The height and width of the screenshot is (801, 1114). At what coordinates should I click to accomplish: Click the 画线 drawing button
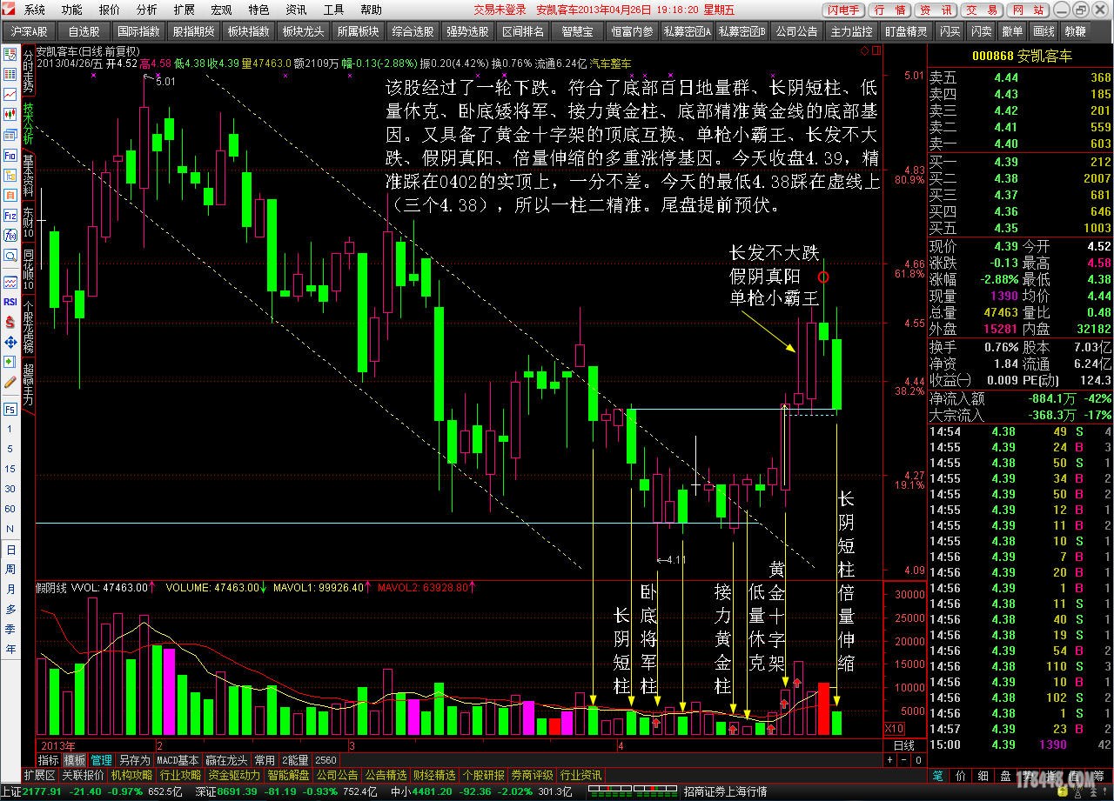1043,30
